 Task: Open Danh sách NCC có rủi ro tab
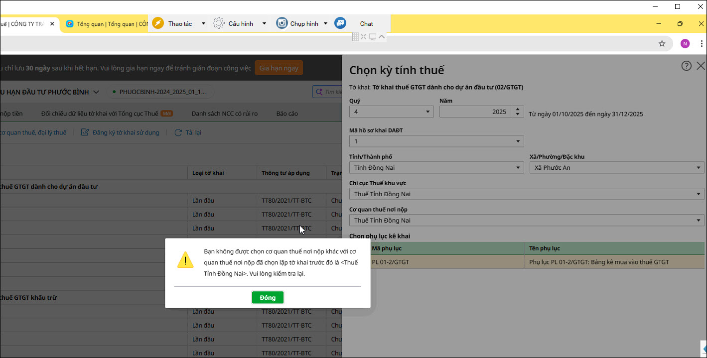click(224, 114)
